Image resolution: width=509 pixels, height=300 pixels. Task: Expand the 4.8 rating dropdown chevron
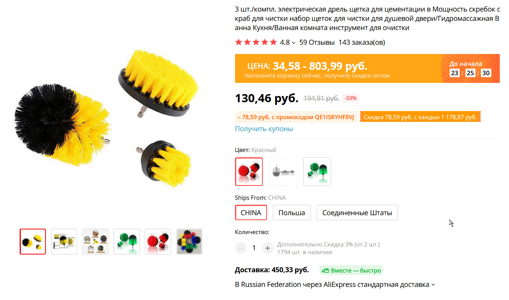click(294, 43)
